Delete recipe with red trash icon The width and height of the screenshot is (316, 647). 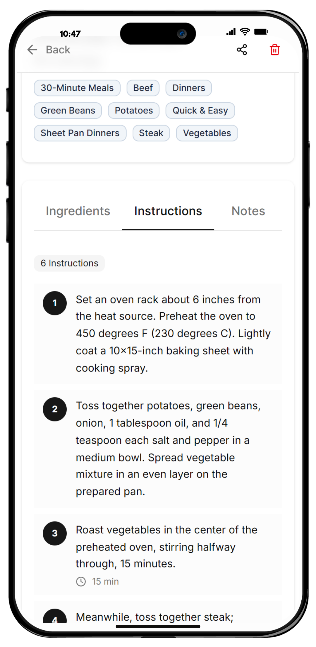click(274, 50)
